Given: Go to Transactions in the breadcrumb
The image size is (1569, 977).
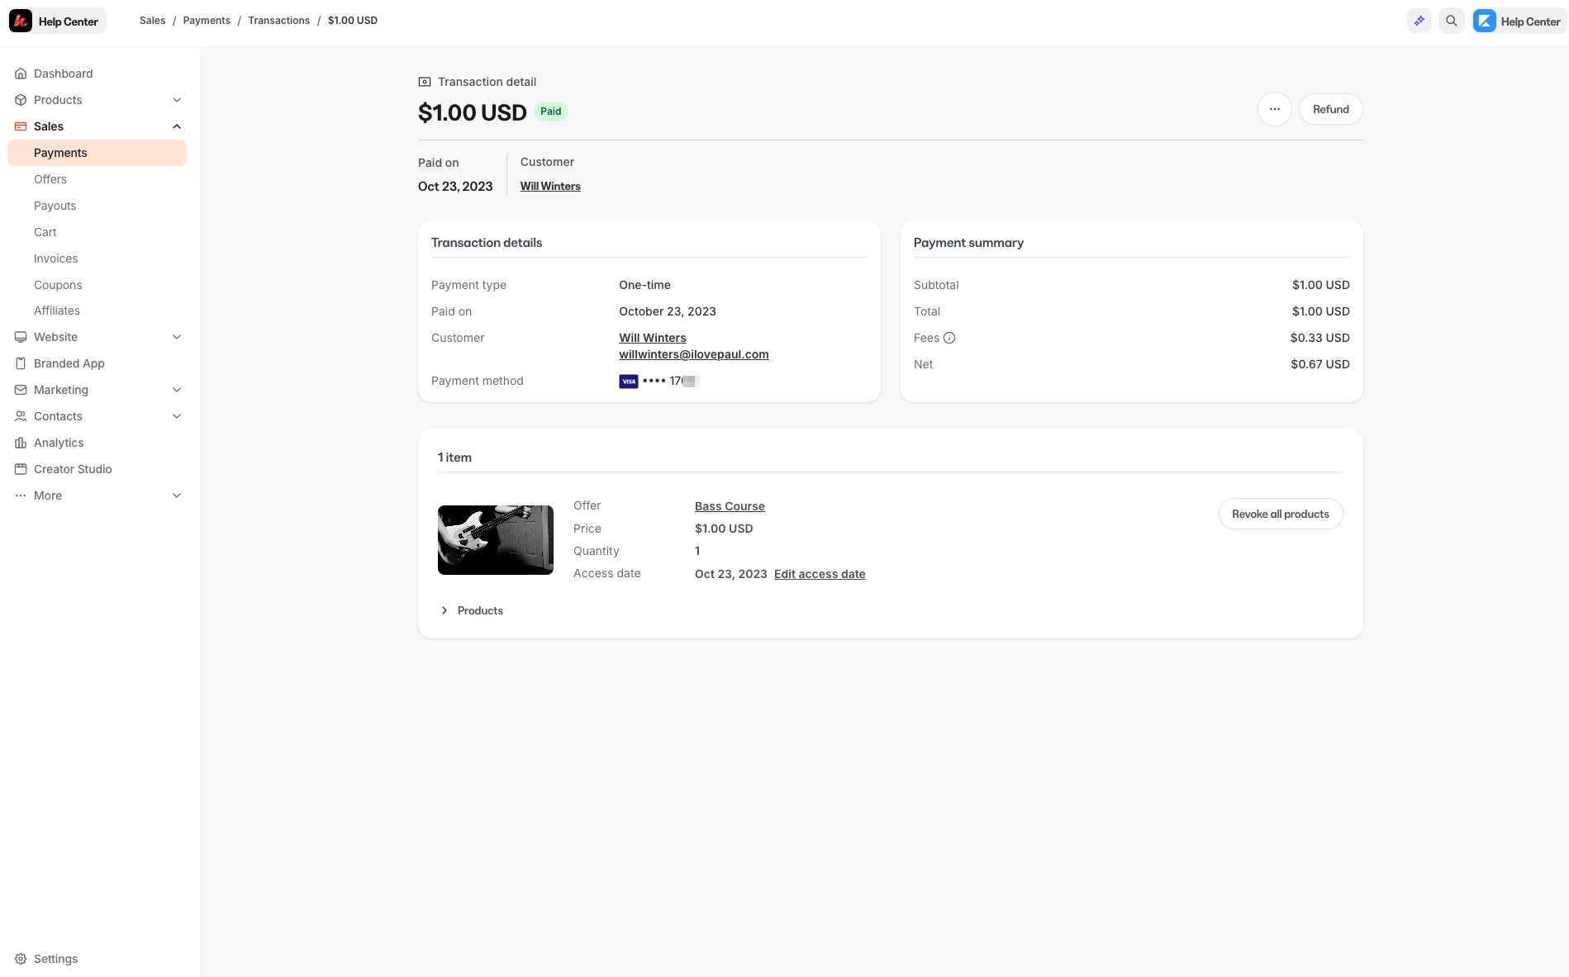Looking at the screenshot, I should pos(279,21).
